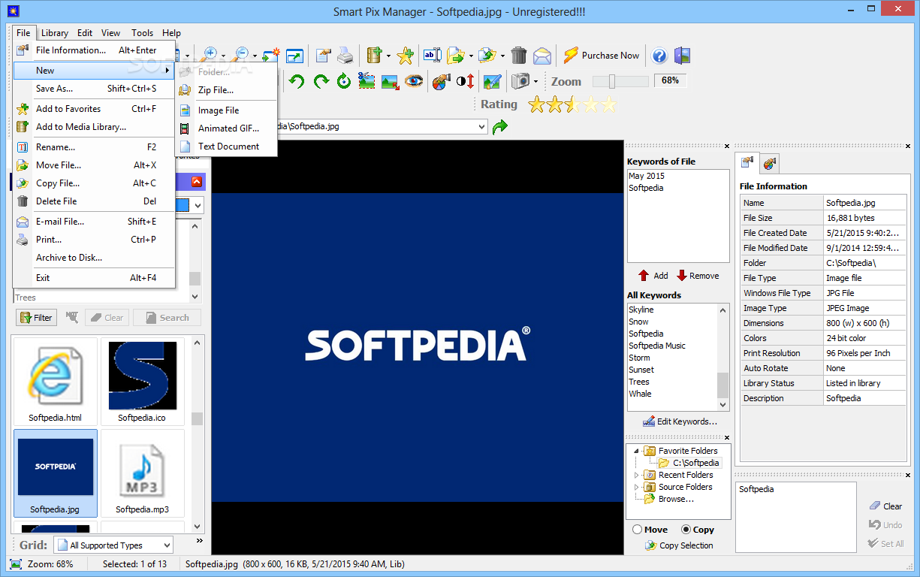Switch to the second File Information tab
The height and width of the screenshot is (577, 920).
[769, 162]
